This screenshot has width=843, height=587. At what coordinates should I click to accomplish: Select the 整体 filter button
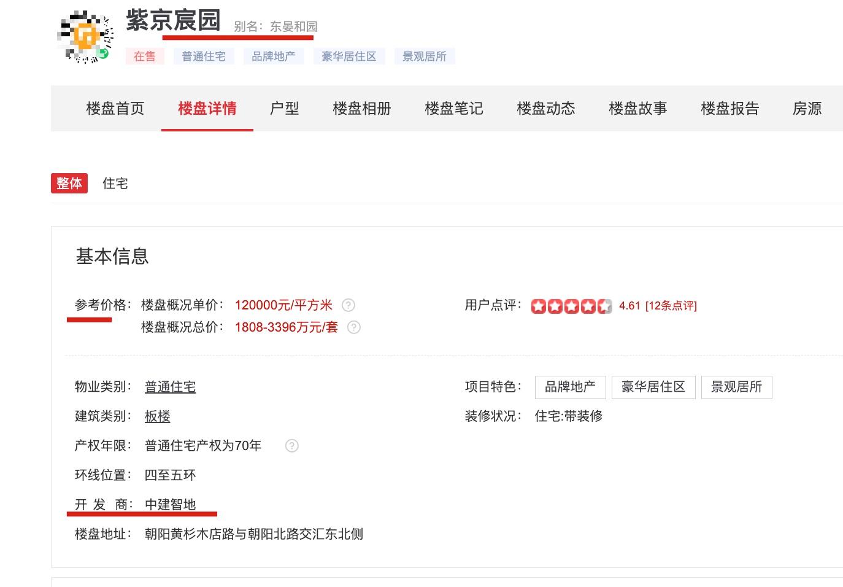(69, 183)
